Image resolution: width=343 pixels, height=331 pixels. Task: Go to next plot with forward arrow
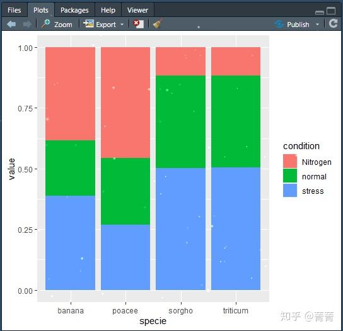pos(27,24)
